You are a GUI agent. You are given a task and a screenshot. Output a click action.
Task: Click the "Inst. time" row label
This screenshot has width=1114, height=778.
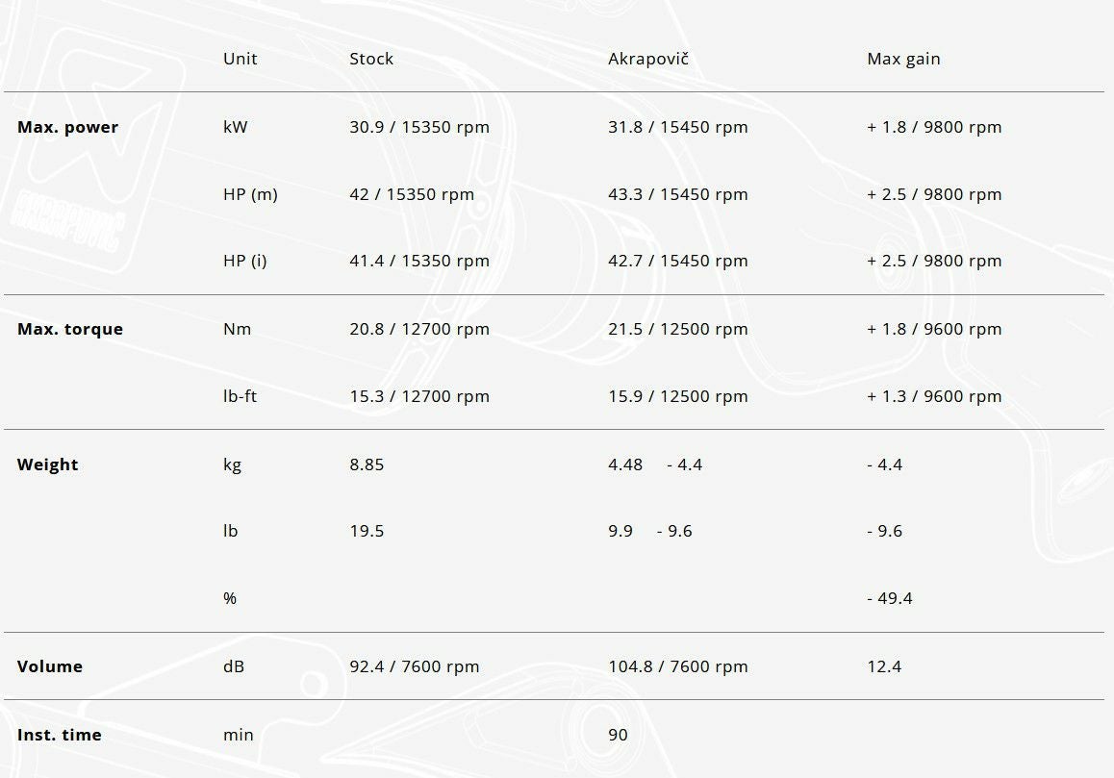pos(60,735)
